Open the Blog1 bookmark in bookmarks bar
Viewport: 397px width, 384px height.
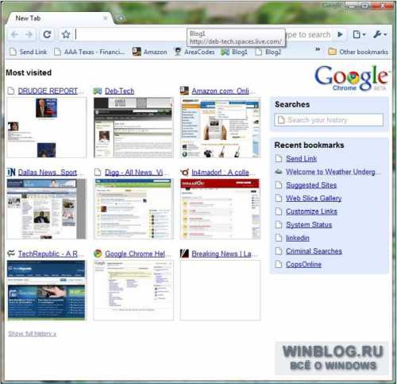click(234, 52)
